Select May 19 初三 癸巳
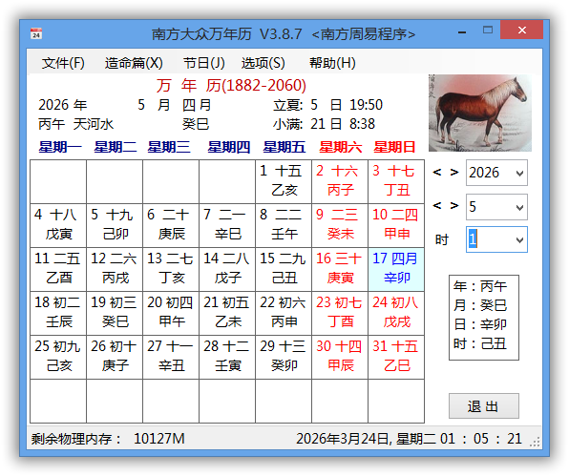This screenshot has height=476, width=569. pyautogui.click(x=115, y=313)
